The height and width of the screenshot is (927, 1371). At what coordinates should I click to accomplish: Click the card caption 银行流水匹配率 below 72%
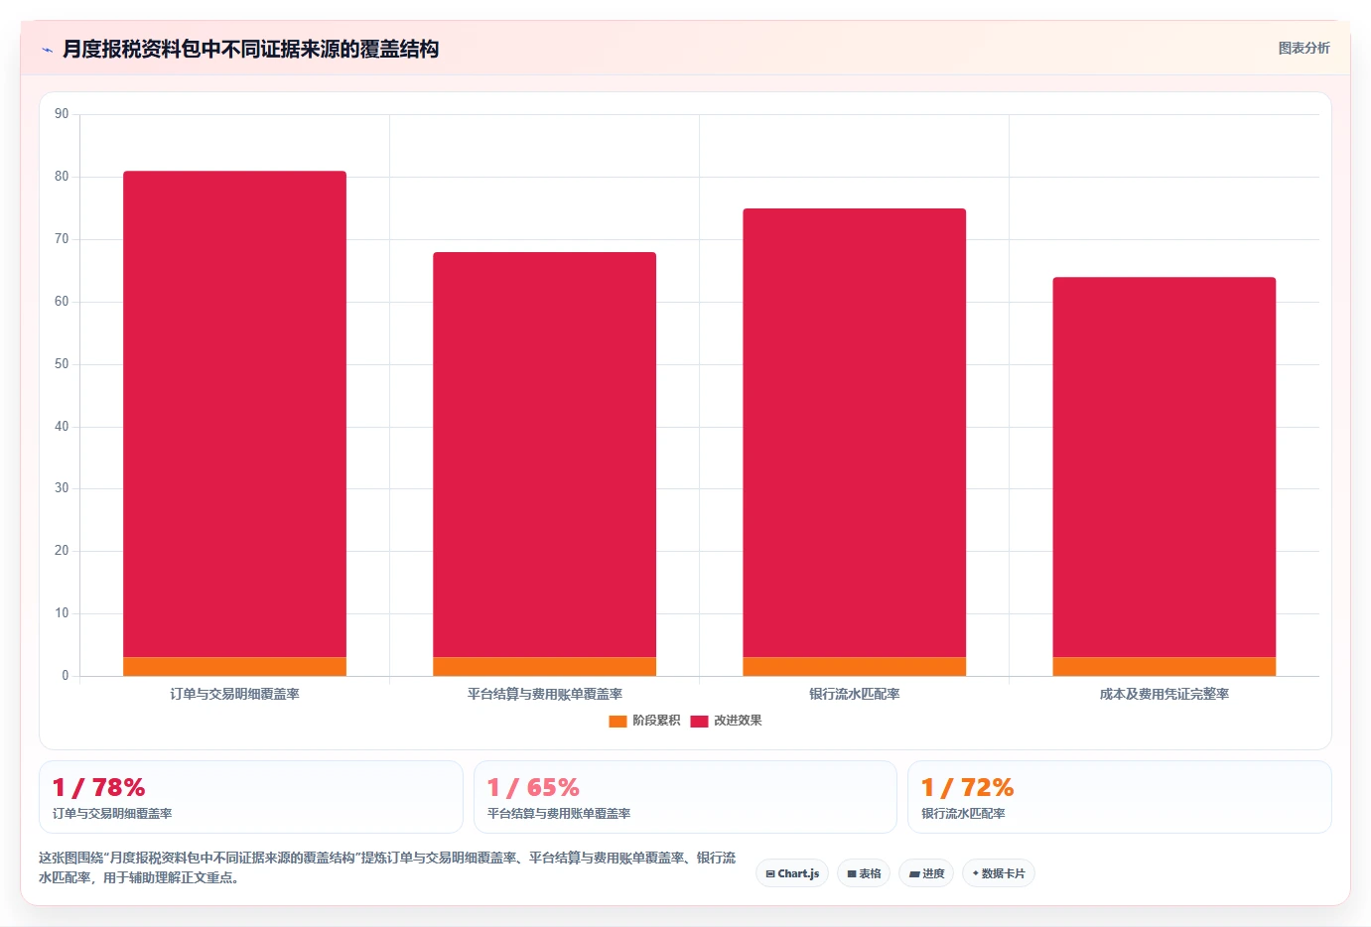963,814
